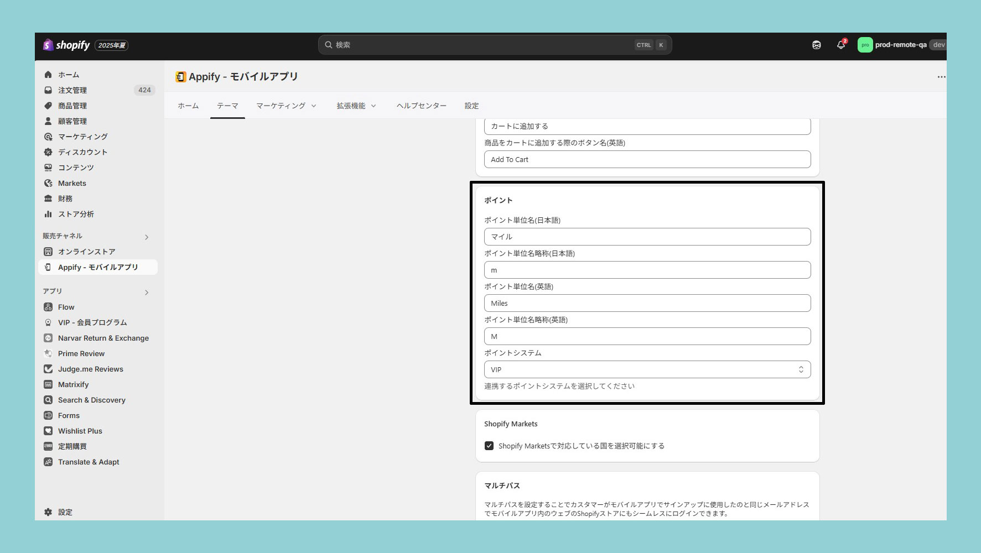Screen dimensions: 981x553
Task: Click the search bar at top
Action: 495,45
